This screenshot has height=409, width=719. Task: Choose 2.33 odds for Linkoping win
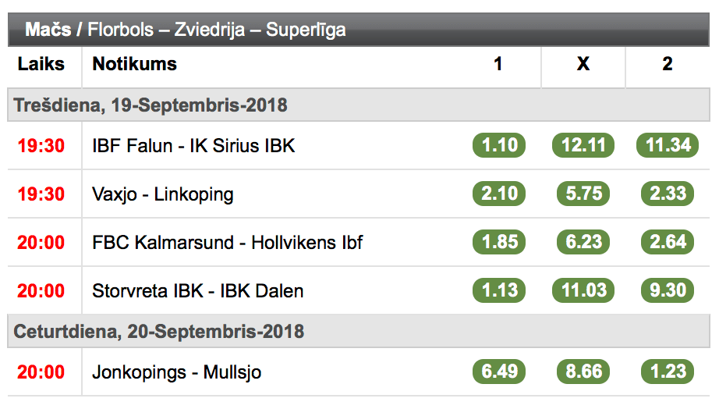[x=668, y=194]
